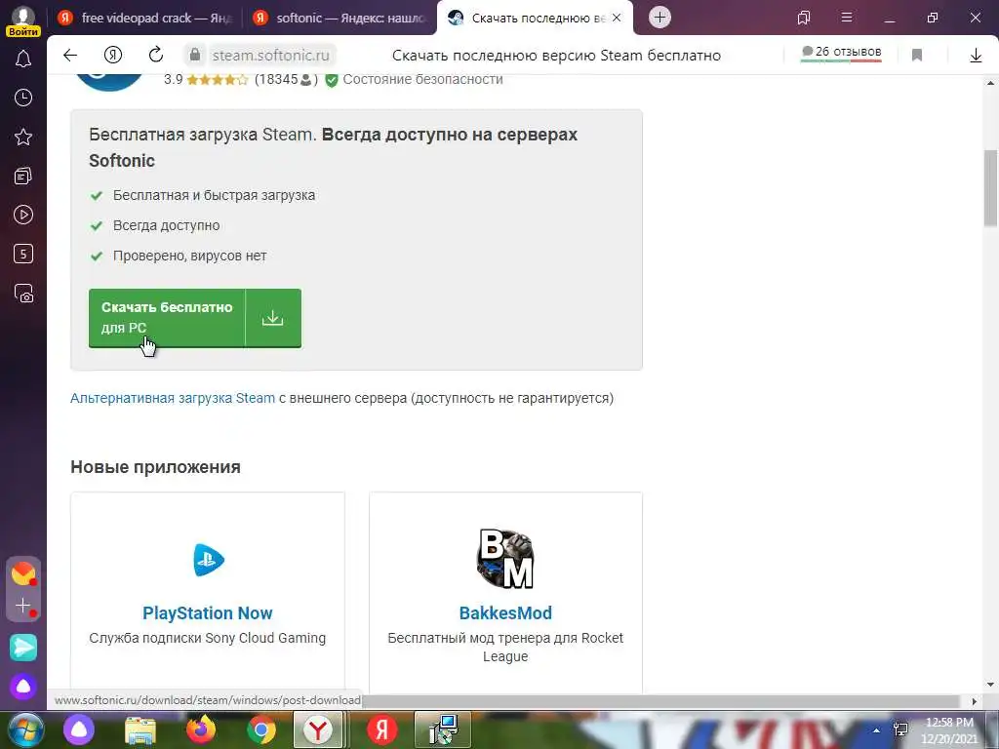Reload the current page
This screenshot has height=749, width=999.
click(x=155, y=56)
